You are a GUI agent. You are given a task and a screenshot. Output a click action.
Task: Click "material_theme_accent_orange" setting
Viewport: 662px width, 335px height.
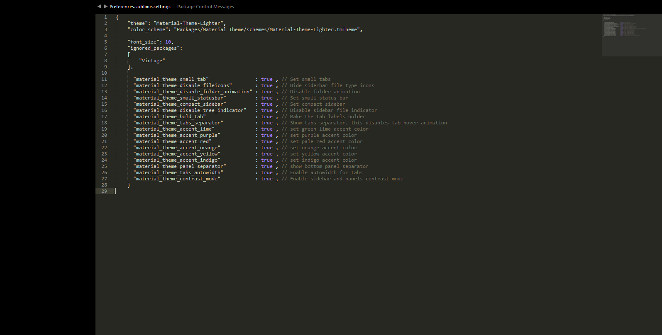point(177,148)
